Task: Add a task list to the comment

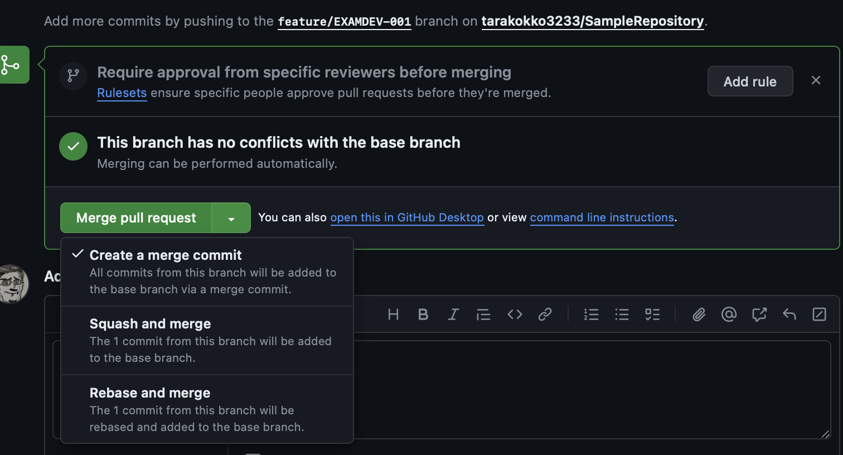Action: click(x=652, y=314)
